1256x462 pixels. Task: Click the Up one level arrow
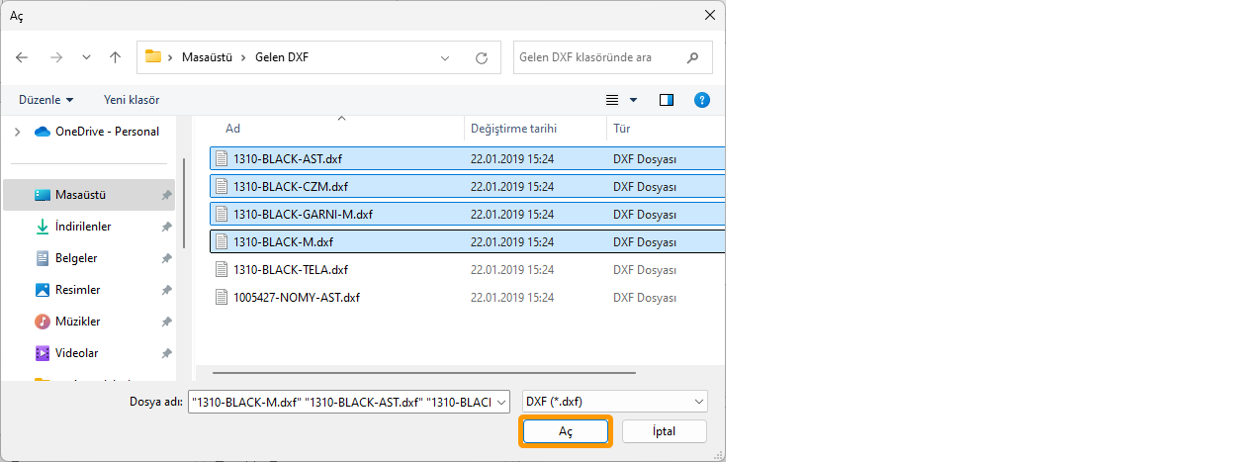click(x=115, y=57)
